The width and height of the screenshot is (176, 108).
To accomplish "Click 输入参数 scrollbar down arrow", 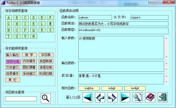I will pyautogui.click(x=166, y=57).
